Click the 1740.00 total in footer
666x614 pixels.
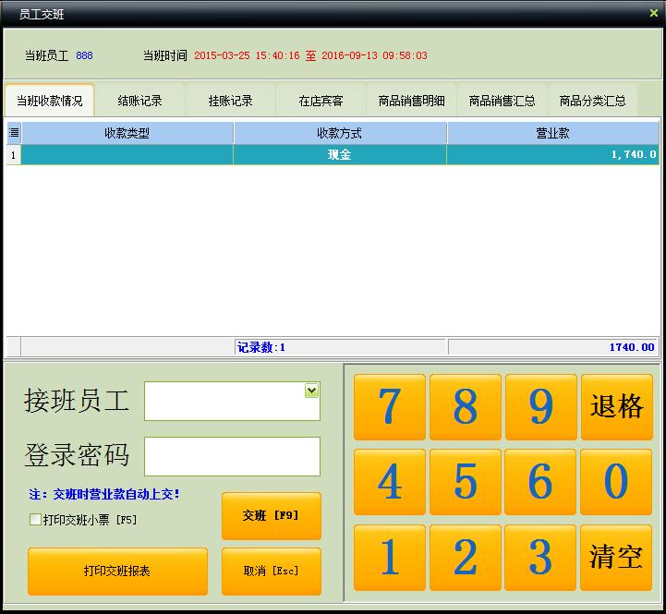tap(632, 347)
